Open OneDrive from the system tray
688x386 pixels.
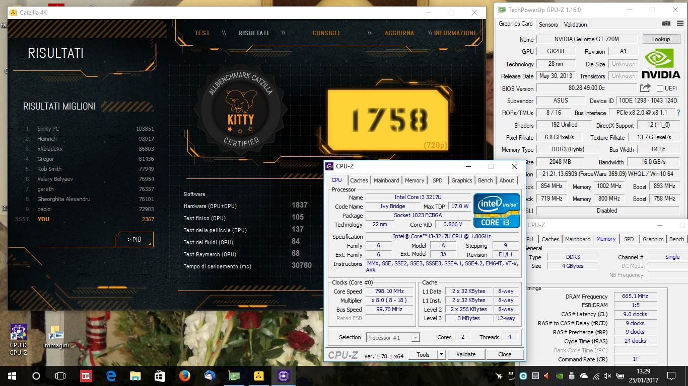click(x=584, y=375)
